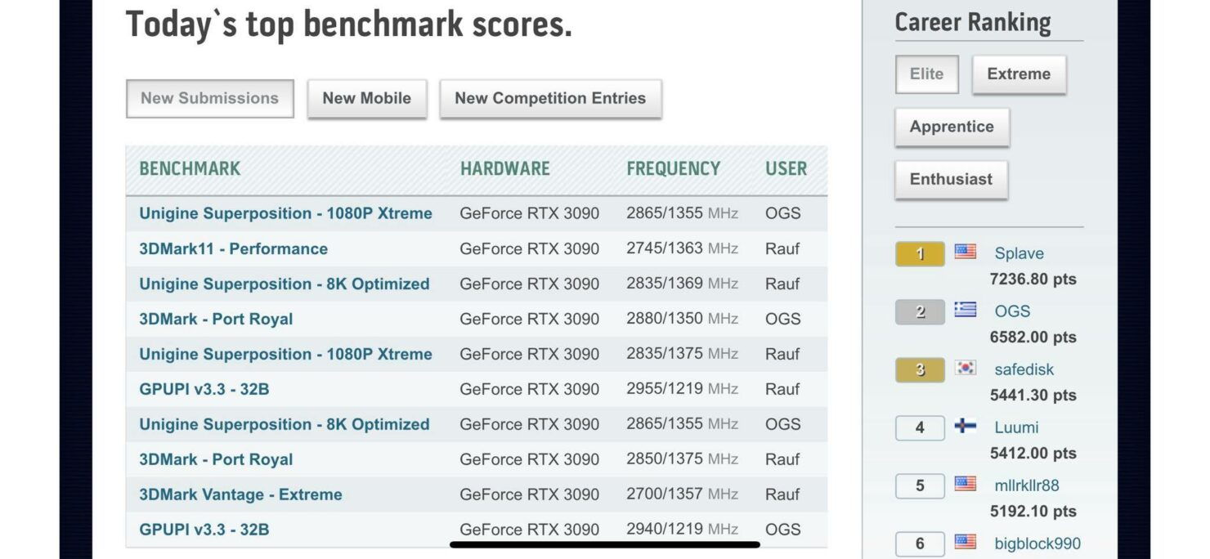Open Luumi's profile link
Screen dimensions: 1210x559
1016,427
